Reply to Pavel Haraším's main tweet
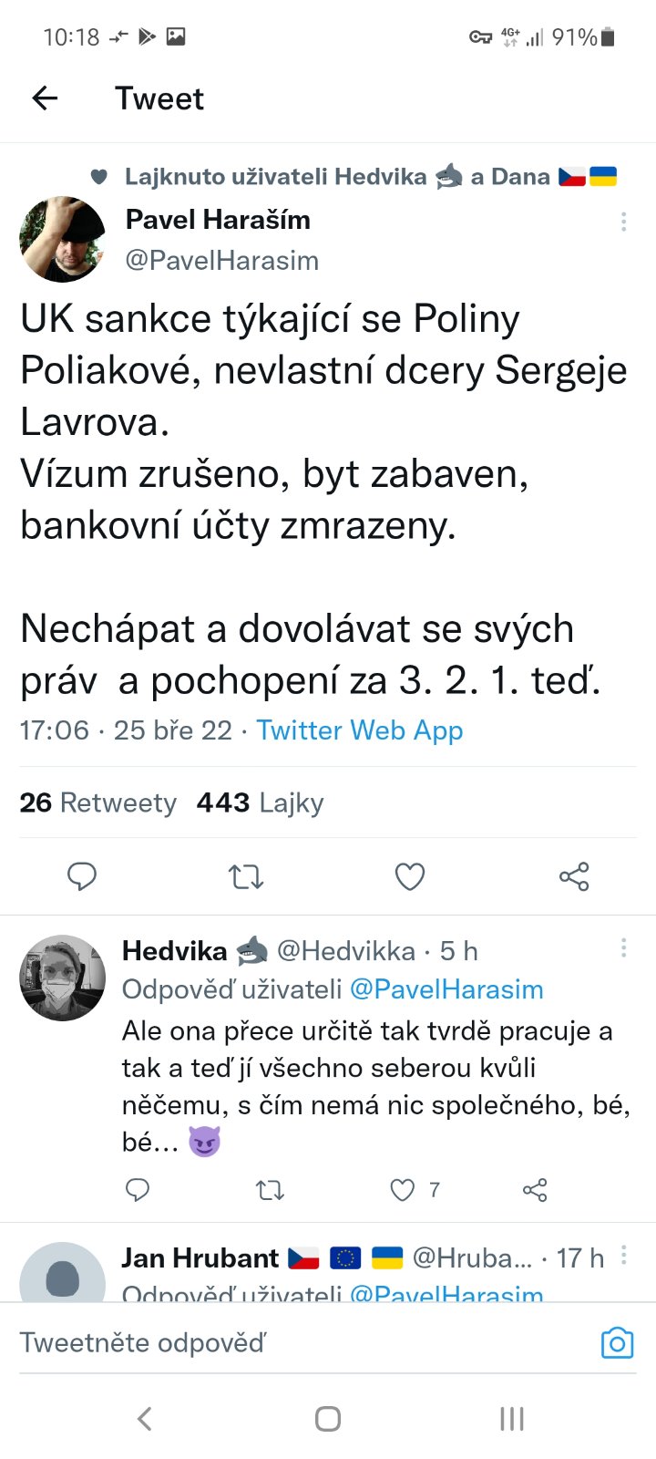This screenshot has height=1459, width=656. (x=82, y=876)
